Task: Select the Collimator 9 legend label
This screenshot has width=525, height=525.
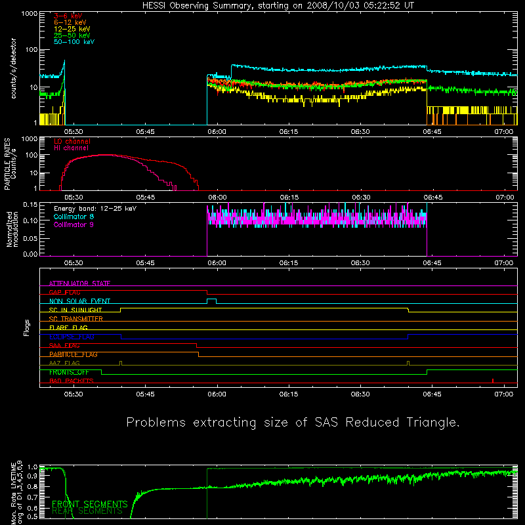Action: (x=73, y=224)
